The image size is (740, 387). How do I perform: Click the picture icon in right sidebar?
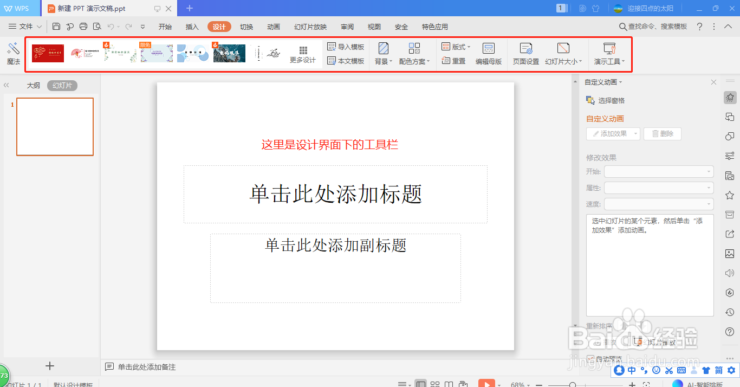point(730,254)
